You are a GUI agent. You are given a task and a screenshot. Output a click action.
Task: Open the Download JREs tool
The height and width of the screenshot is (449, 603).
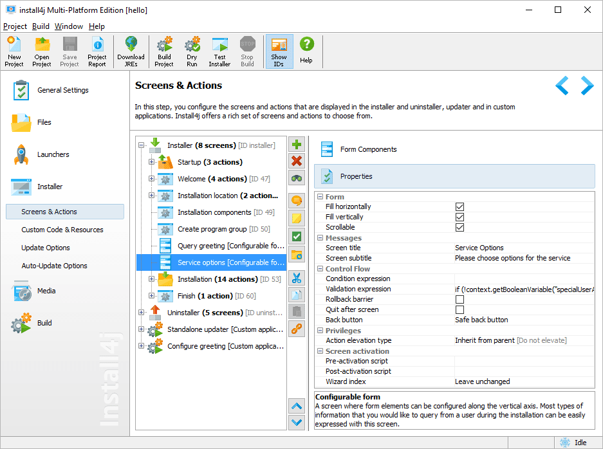point(131,51)
